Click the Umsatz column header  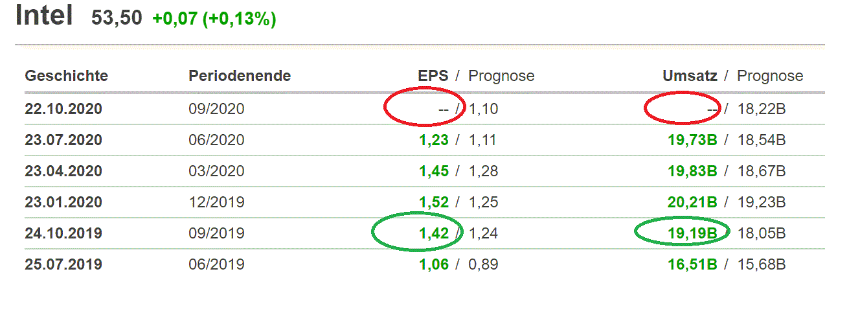click(x=690, y=76)
